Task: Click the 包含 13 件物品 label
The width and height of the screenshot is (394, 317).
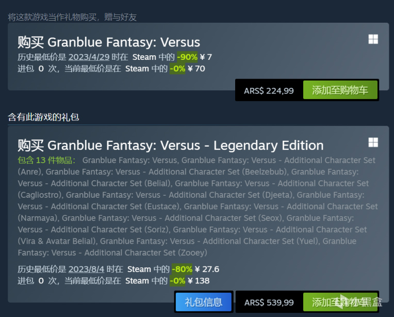Action: [x=47, y=160]
